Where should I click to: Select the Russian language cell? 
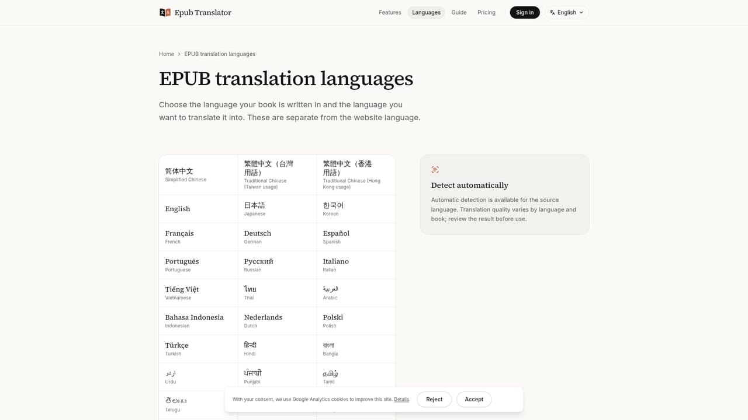pos(277,265)
